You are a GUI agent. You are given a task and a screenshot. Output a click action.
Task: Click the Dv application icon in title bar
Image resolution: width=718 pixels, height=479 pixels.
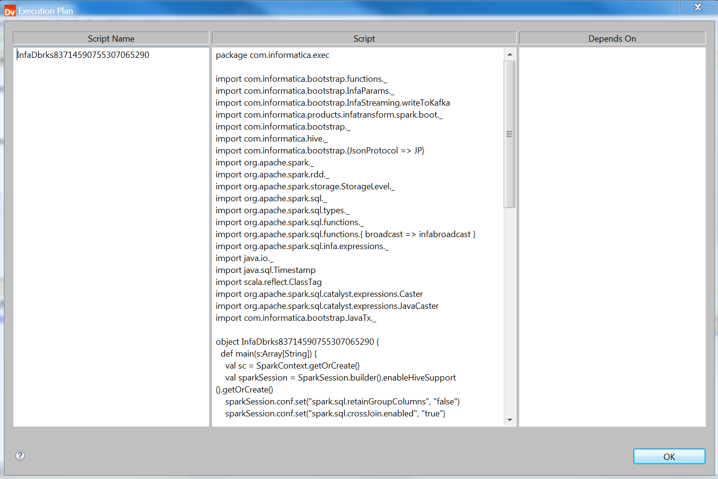10,11
